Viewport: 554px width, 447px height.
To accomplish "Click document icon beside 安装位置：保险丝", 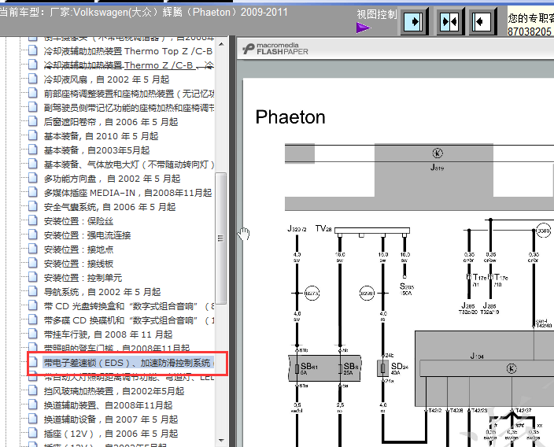I will coord(33,220).
